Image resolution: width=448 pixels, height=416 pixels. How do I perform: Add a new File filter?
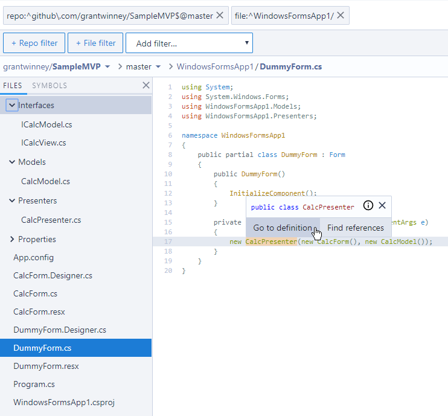[95, 43]
